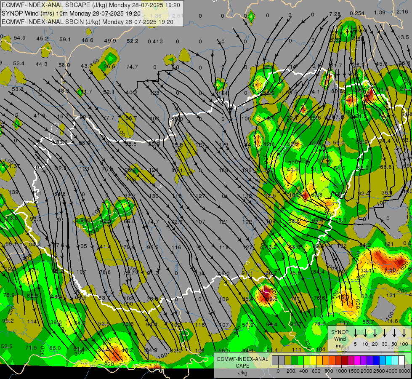The image size is (412, 379).
Task: Select the map value 188
Action: (x=223, y=171)
